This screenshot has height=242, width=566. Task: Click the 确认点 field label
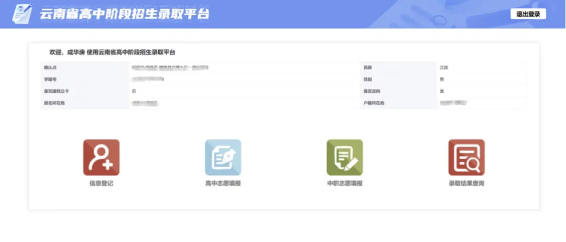coord(50,68)
